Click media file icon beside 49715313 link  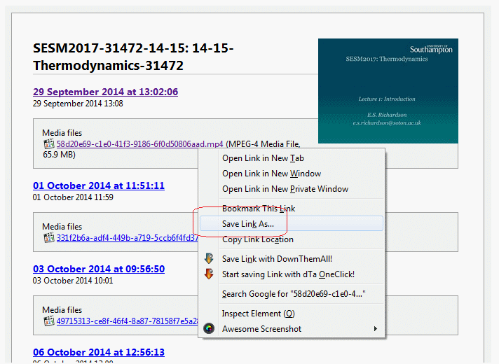[49, 321]
